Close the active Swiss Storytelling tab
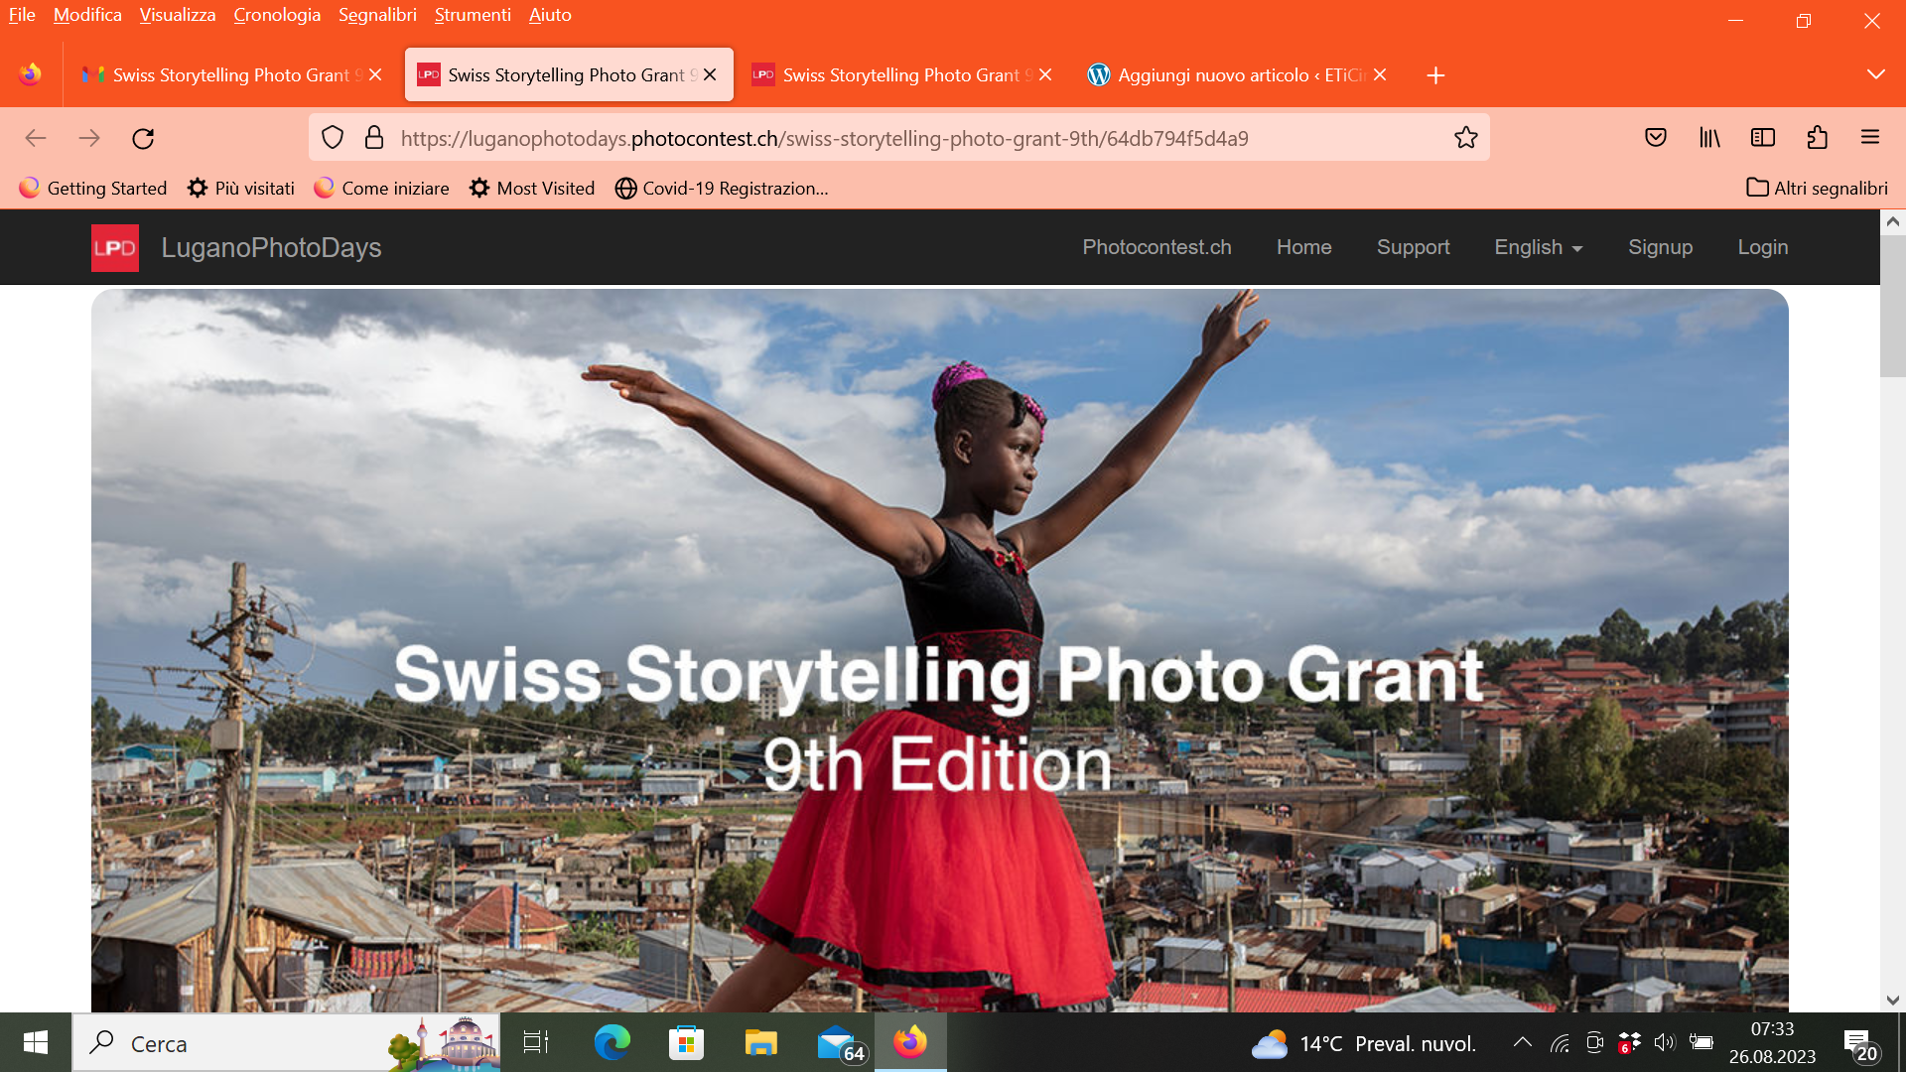The image size is (1906, 1072). [710, 75]
